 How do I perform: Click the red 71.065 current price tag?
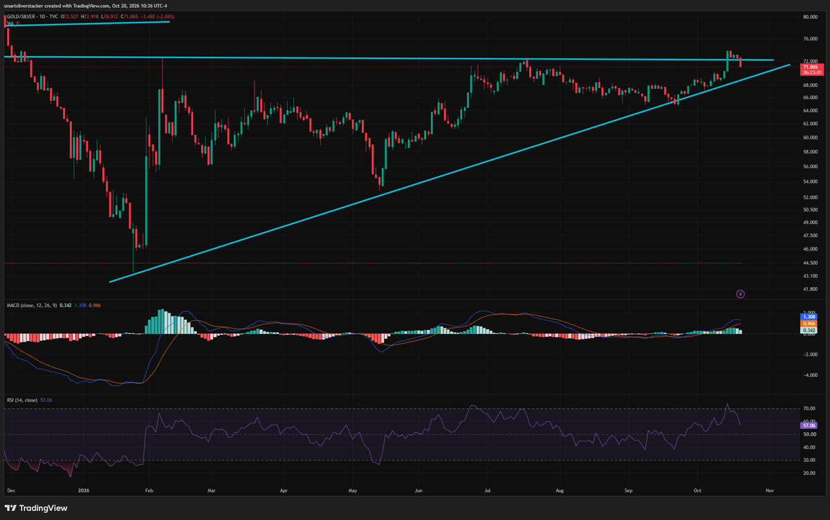[x=810, y=66]
